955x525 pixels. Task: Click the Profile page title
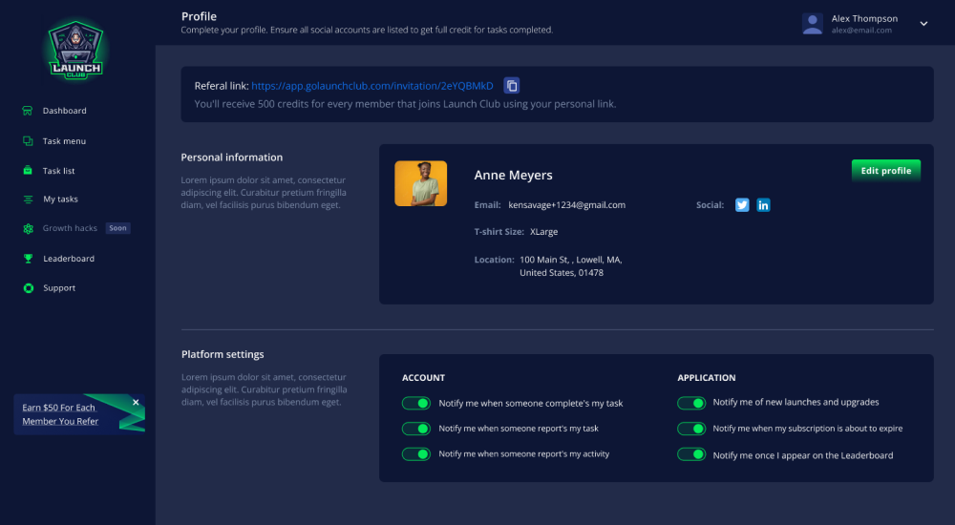coord(199,16)
